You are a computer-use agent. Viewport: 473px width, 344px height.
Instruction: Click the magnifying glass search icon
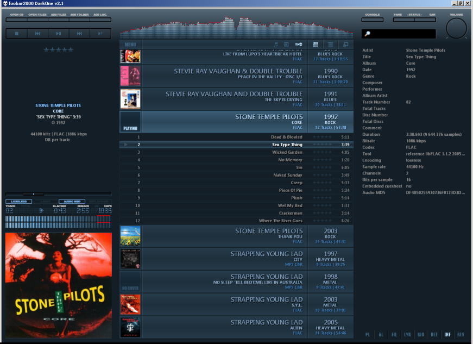pyautogui.click(x=367, y=34)
